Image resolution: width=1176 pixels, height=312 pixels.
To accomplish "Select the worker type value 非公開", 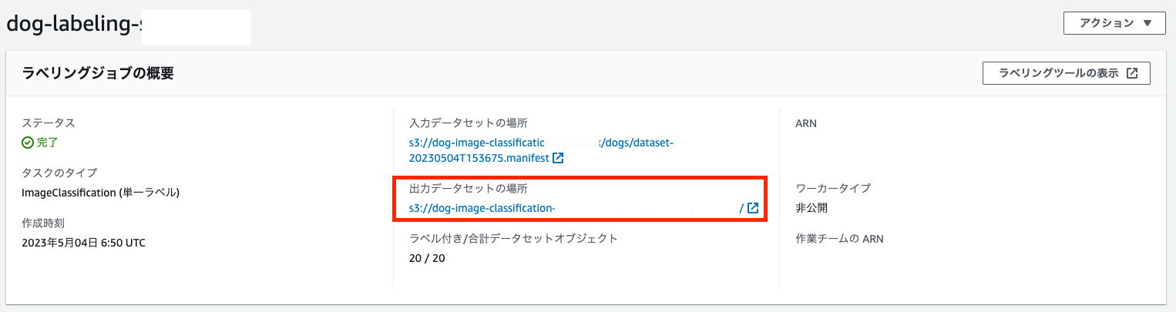I will 811,208.
